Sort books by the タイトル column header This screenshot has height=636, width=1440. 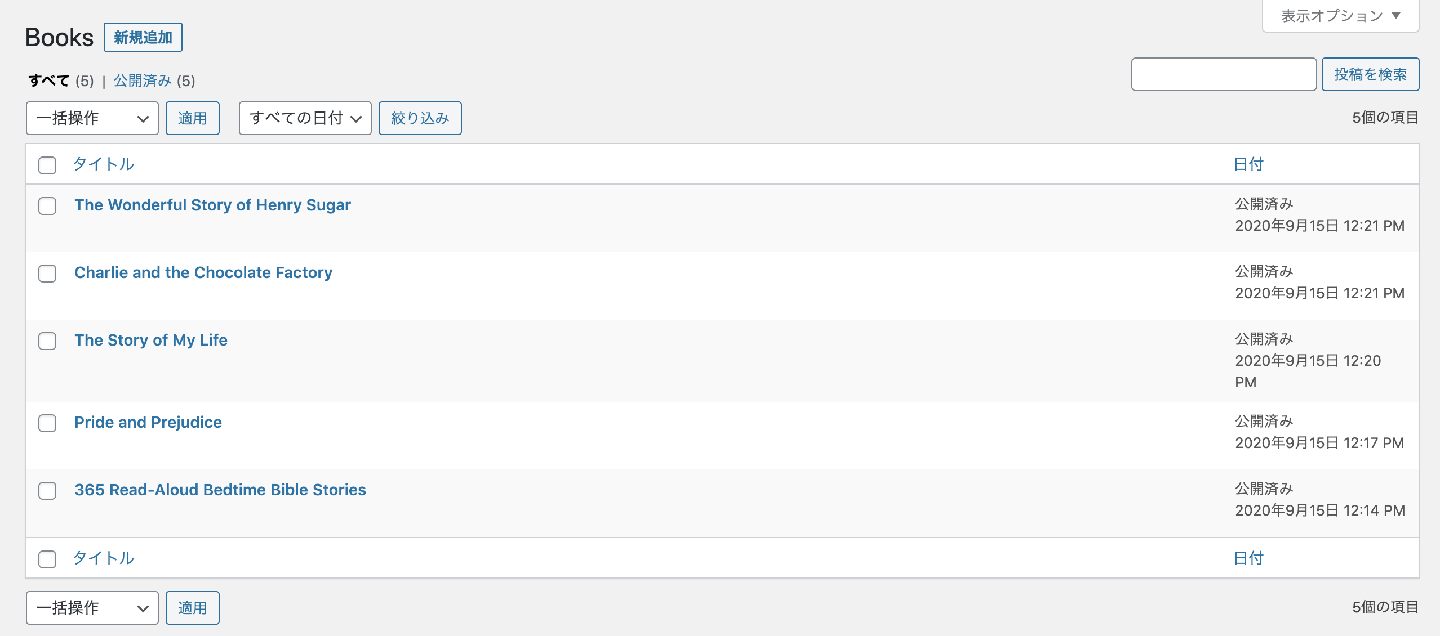click(x=103, y=164)
